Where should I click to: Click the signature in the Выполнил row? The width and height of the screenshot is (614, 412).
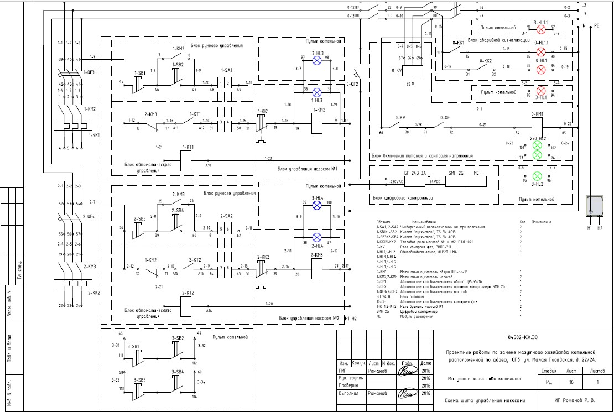(407, 393)
